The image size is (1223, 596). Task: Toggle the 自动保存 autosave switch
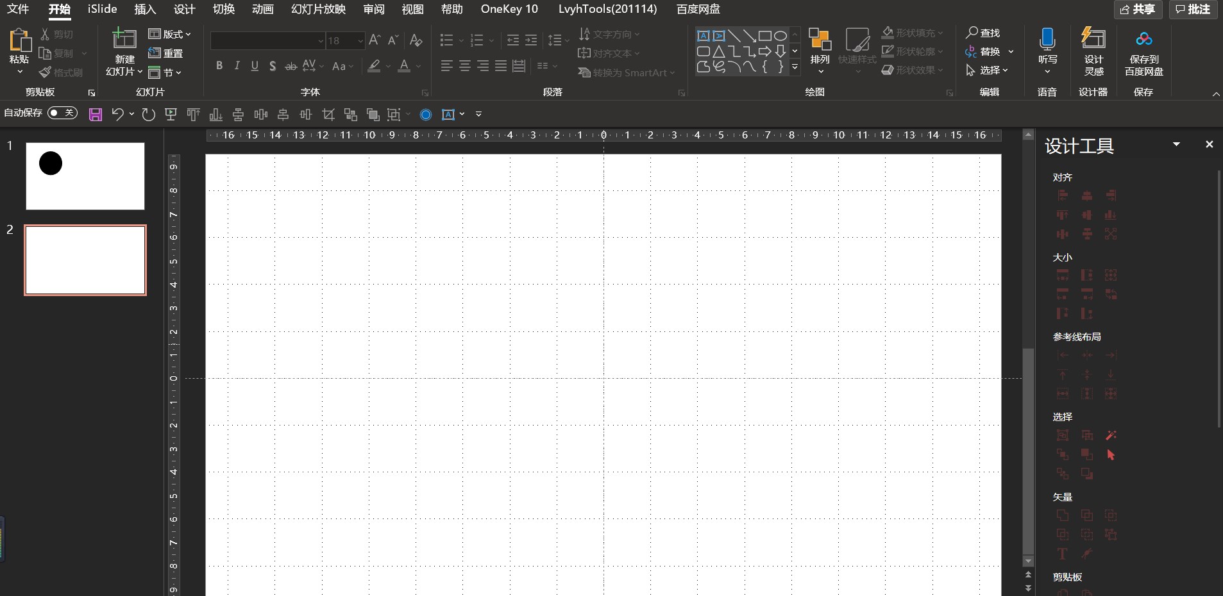coord(62,113)
